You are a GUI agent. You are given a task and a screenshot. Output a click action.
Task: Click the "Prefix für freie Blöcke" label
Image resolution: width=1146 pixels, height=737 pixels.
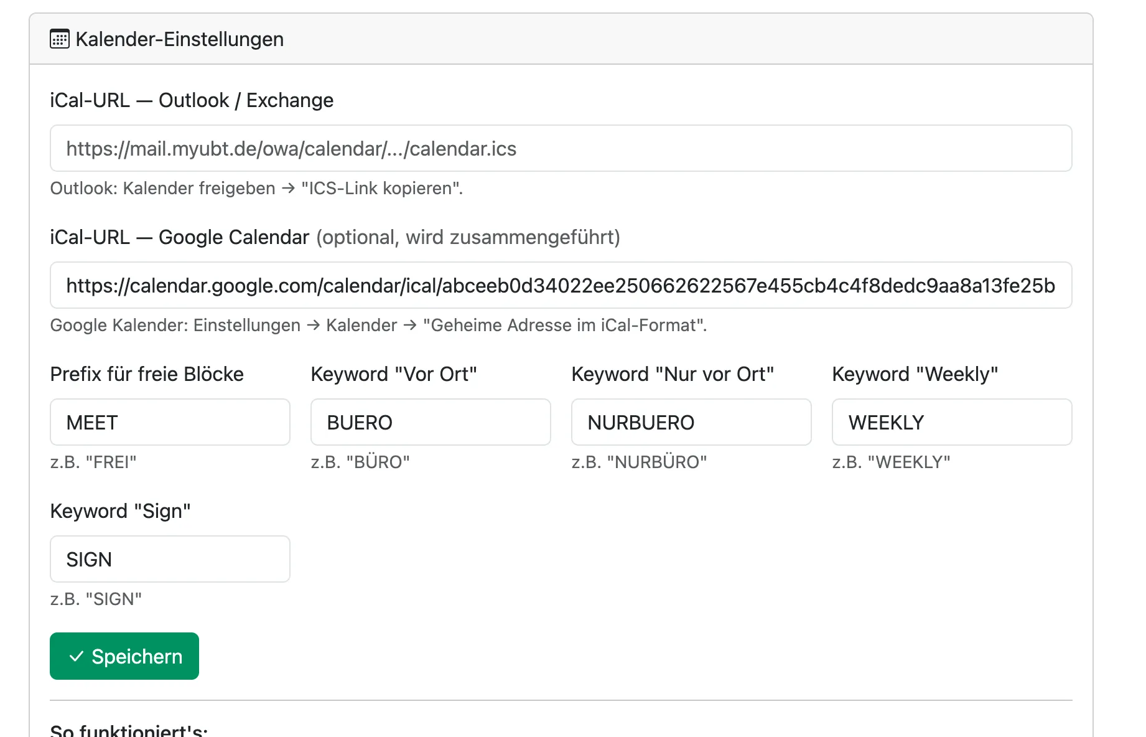[x=147, y=374]
